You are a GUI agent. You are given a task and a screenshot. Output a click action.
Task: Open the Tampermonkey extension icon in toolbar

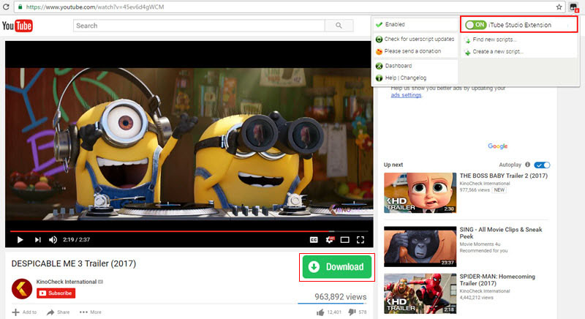tap(574, 7)
